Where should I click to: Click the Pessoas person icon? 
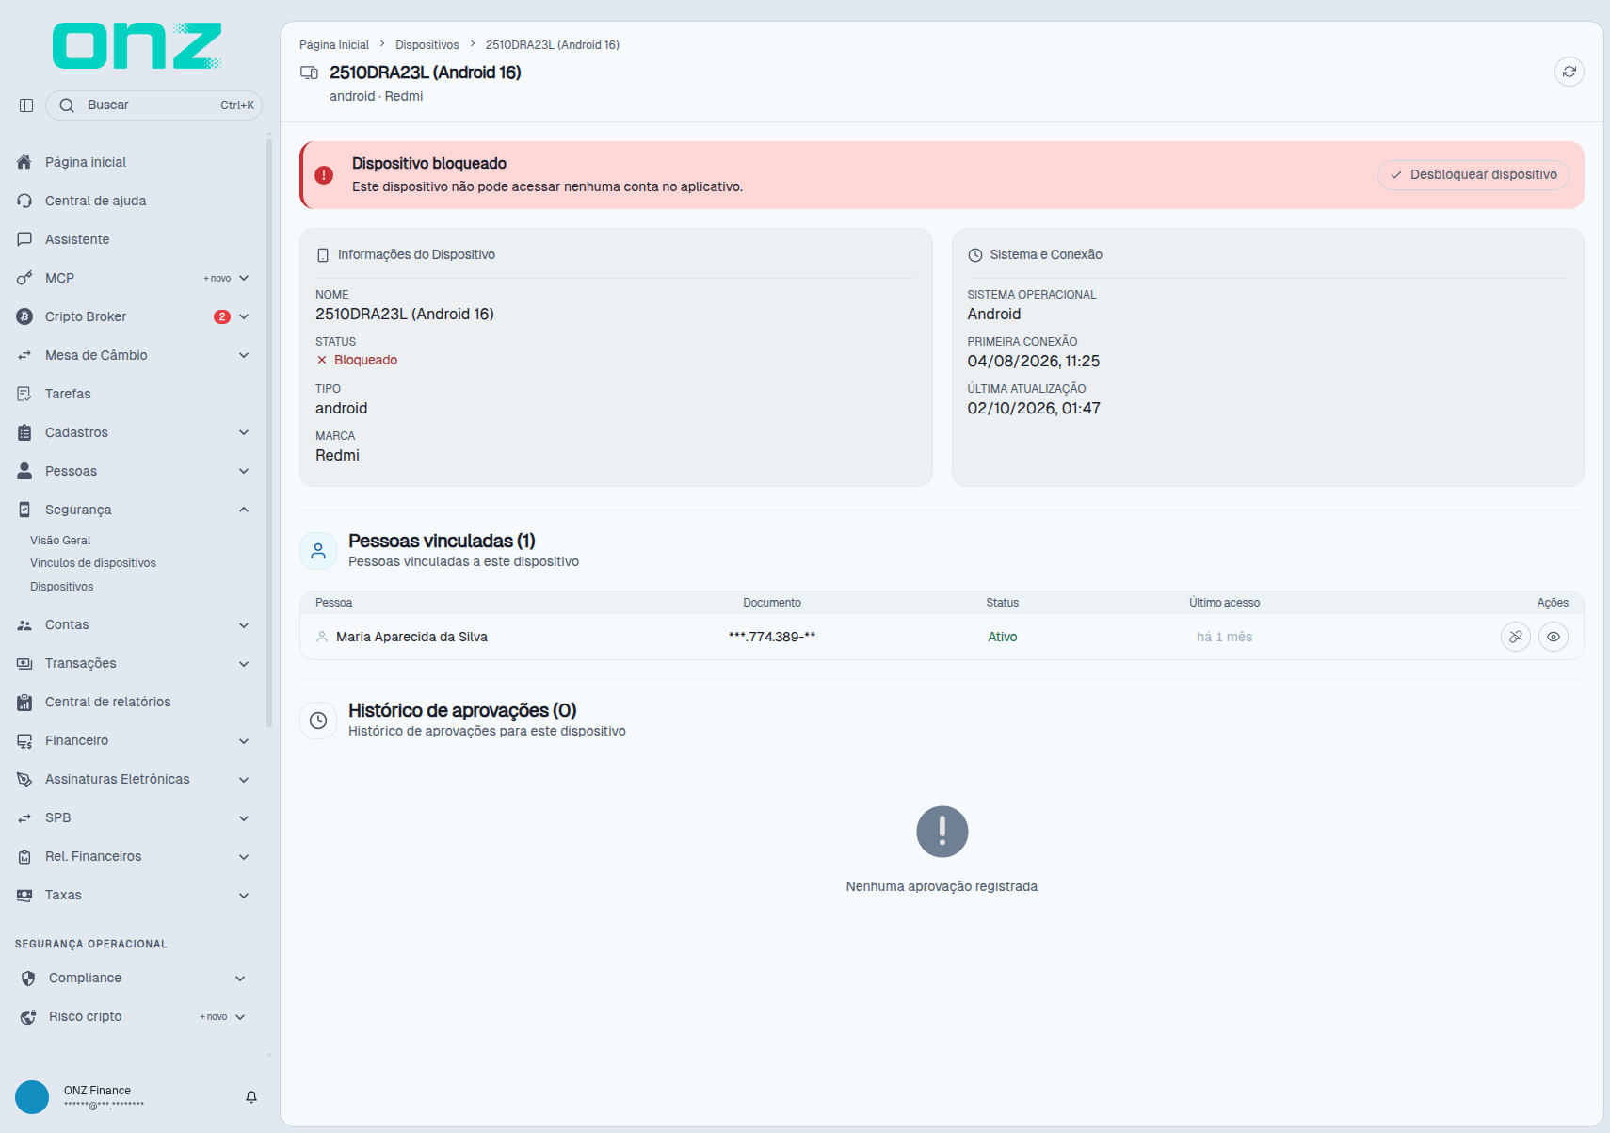click(x=24, y=471)
